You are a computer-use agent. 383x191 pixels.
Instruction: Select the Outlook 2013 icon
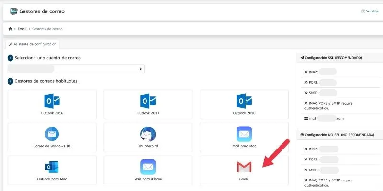click(x=148, y=101)
